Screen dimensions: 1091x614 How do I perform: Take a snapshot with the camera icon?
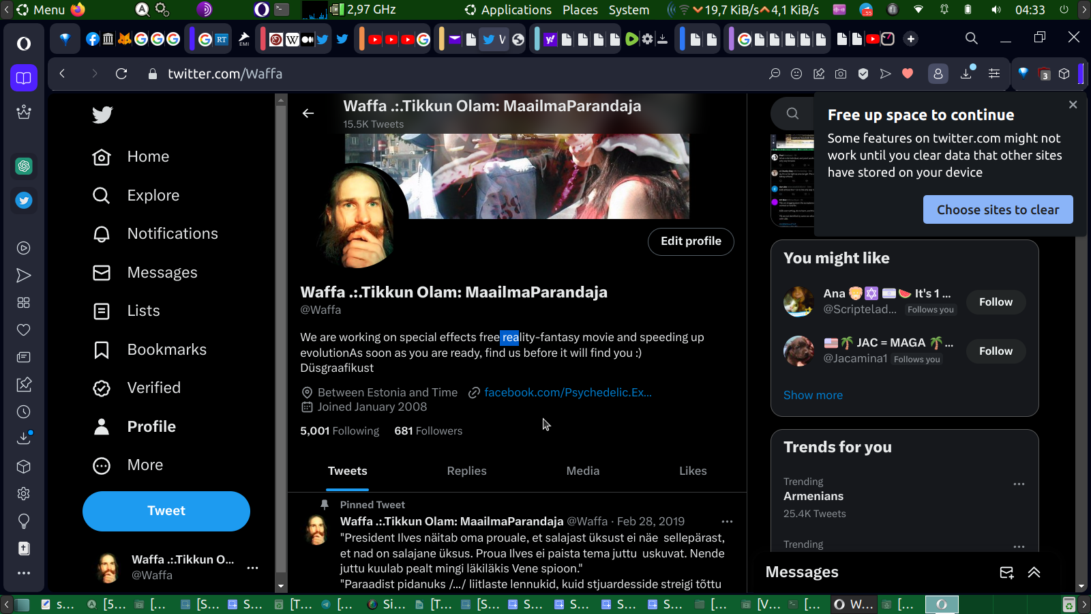(841, 74)
